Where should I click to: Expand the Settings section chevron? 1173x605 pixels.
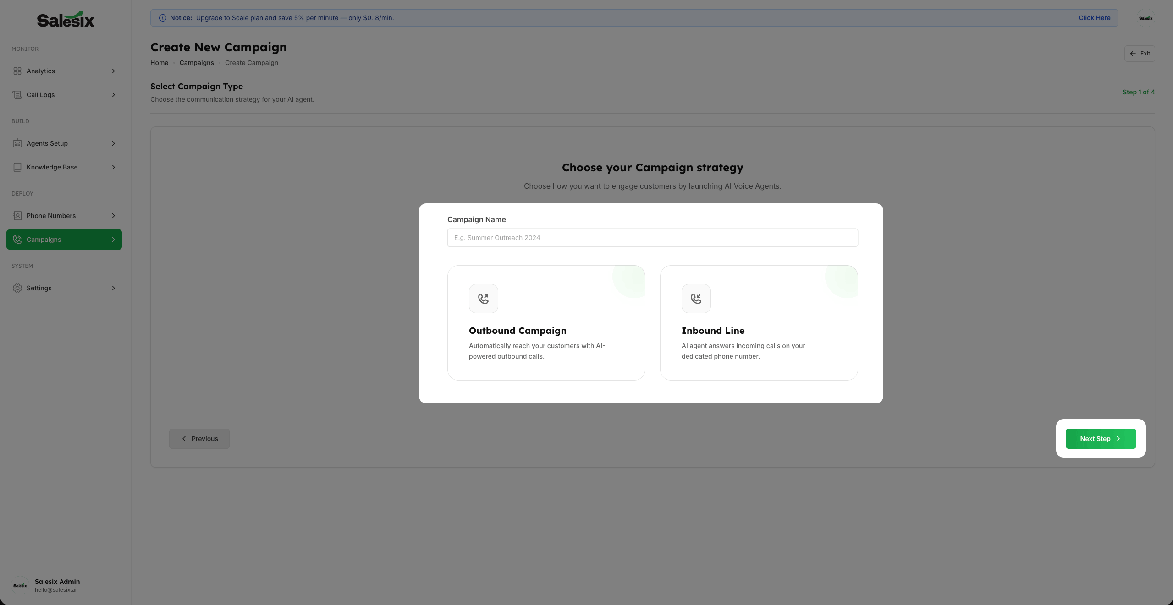click(113, 288)
